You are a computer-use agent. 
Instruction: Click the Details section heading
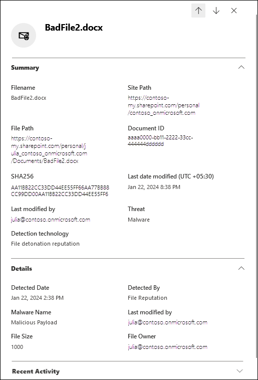click(x=22, y=269)
